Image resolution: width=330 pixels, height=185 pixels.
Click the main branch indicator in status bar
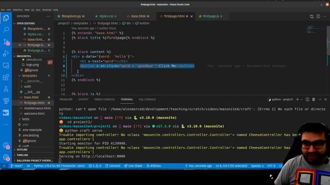click(17, 165)
